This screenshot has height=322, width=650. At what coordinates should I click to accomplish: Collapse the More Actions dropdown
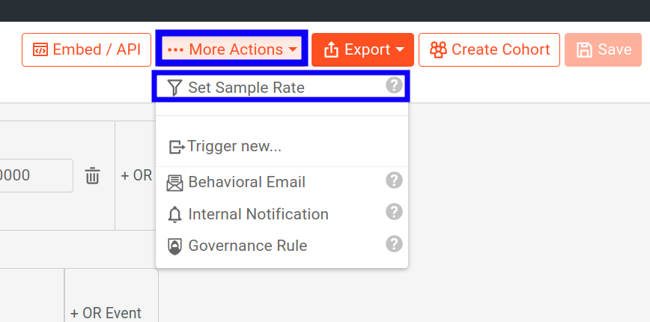pos(232,50)
